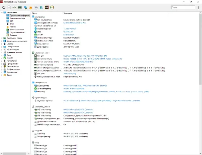Open the NVIDIA GeForce video adapter link

(x=85, y=86)
